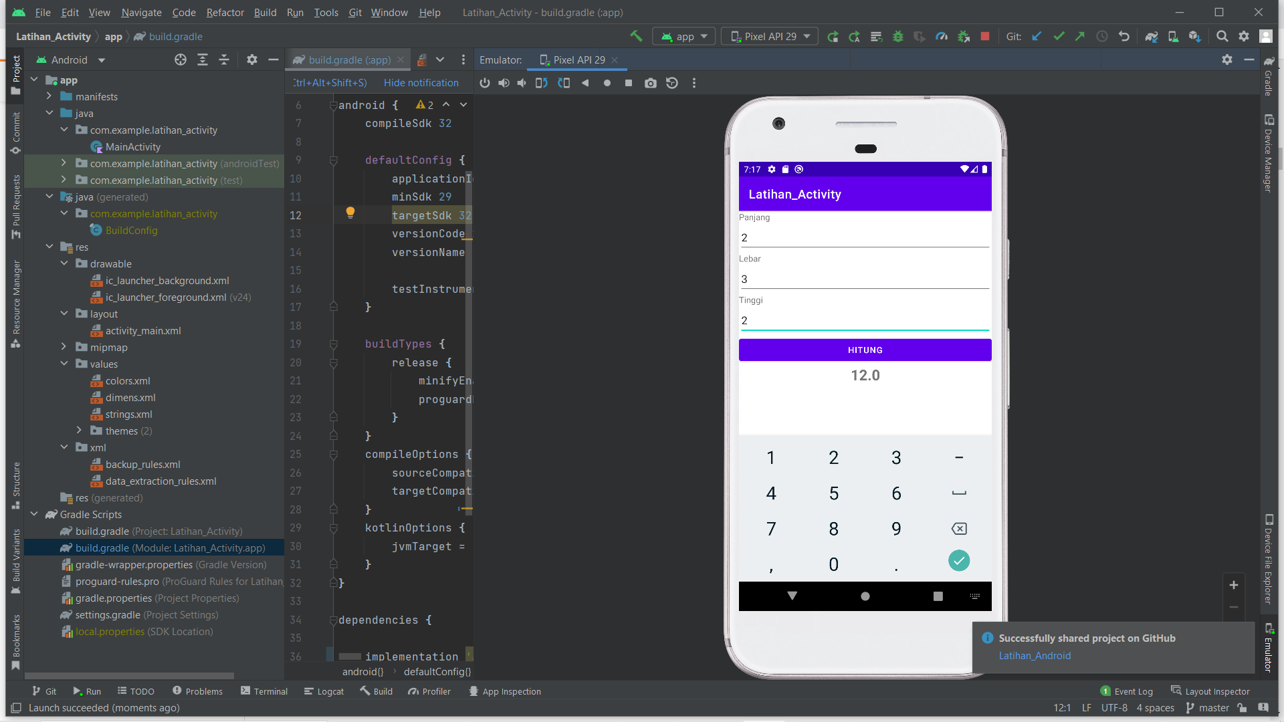
Task: Toggle the soft keyboard icon in emulator nav bar
Action: click(976, 596)
